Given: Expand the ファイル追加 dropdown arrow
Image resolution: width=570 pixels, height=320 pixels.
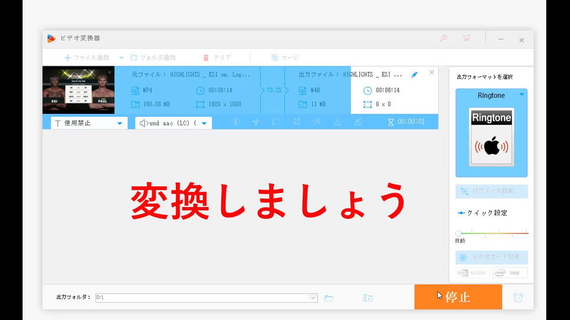Looking at the screenshot, I should pos(121,57).
